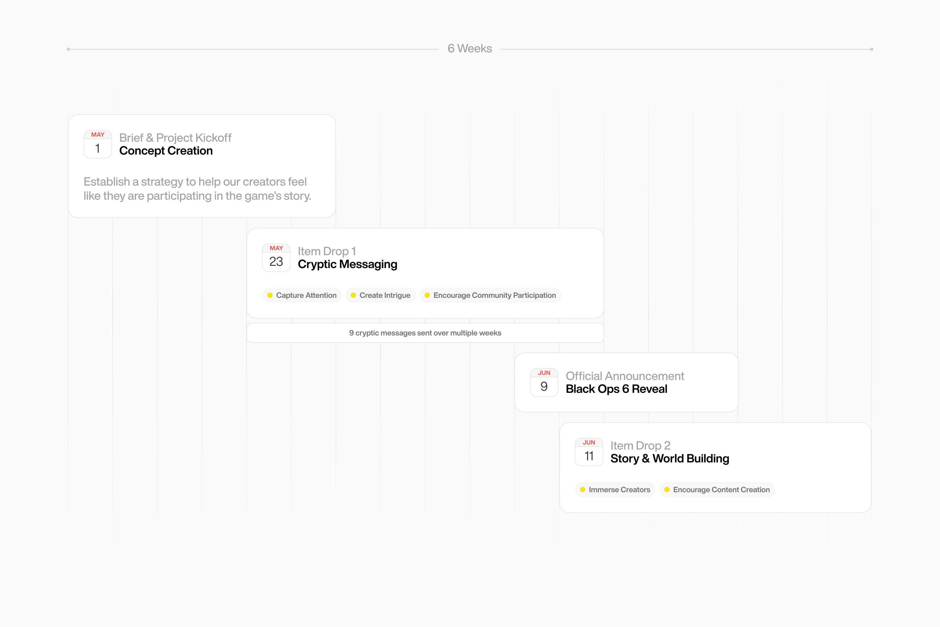Click the Official Announcement label

625,376
